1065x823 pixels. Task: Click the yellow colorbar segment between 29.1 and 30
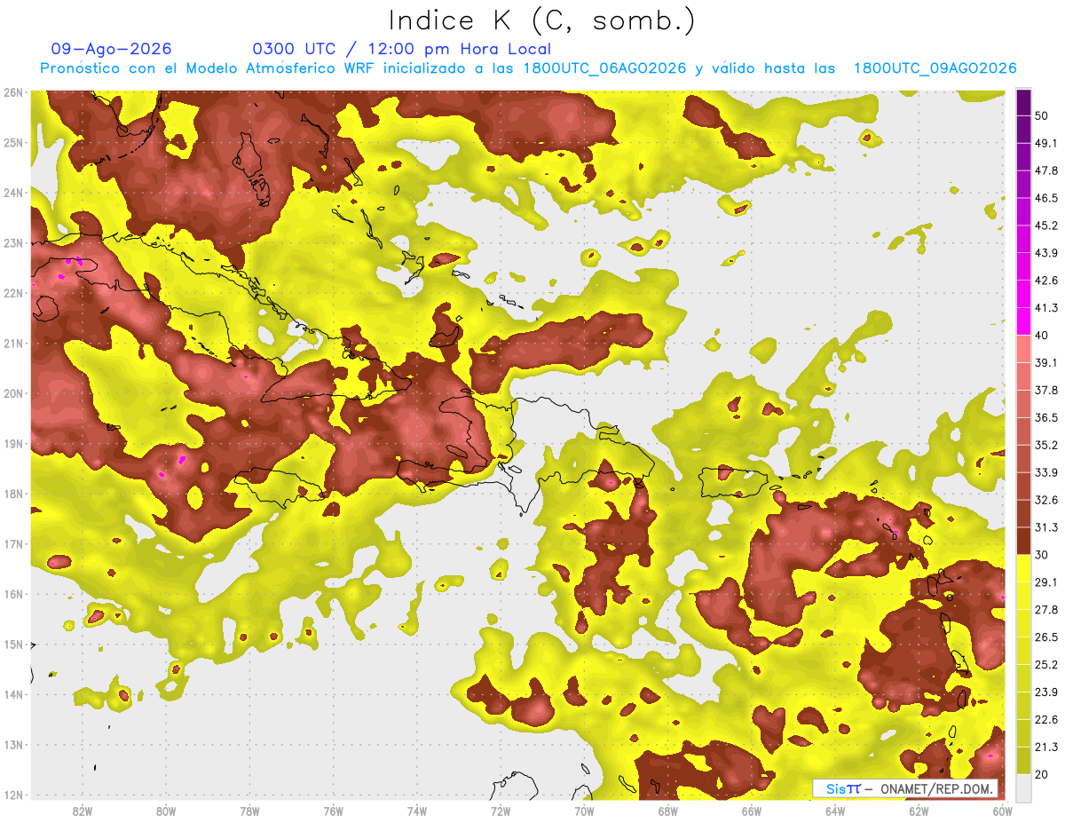click(x=1023, y=568)
